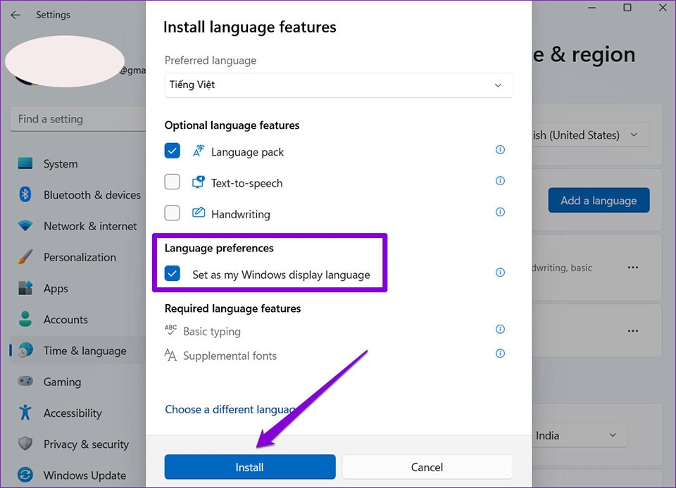Open Apps in the sidebar
This screenshot has width=676, height=488.
coord(56,289)
